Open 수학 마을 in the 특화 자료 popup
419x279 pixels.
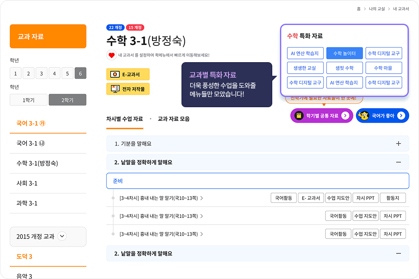point(384,68)
